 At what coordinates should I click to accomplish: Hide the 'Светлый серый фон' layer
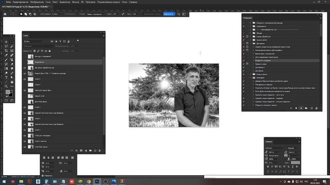(25, 90)
